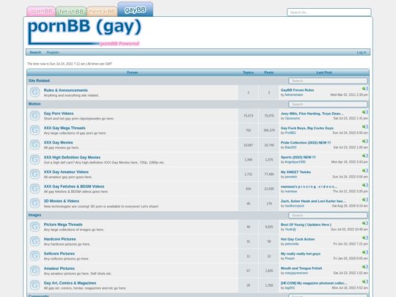This screenshot has height=297, width=396.
Task: Click the forum icon beside XXX Gay Amateur Videos
Action: (35, 174)
